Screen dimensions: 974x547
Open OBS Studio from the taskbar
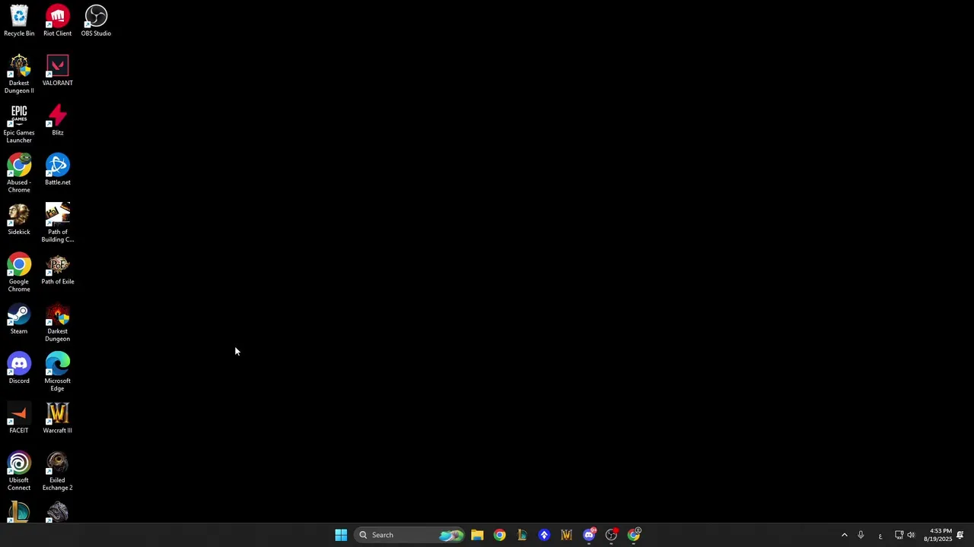click(611, 535)
